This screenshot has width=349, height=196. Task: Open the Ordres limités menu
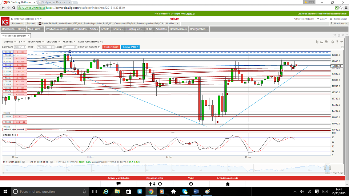click(x=79, y=29)
